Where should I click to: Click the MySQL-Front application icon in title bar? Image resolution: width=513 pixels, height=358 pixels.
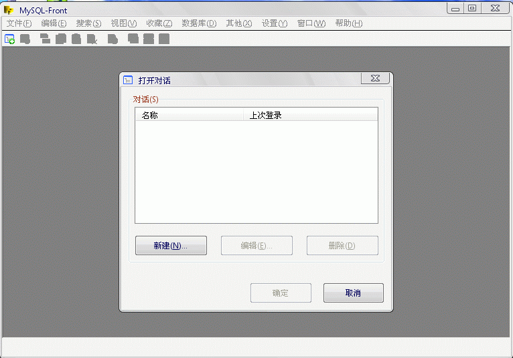pos(9,11)
